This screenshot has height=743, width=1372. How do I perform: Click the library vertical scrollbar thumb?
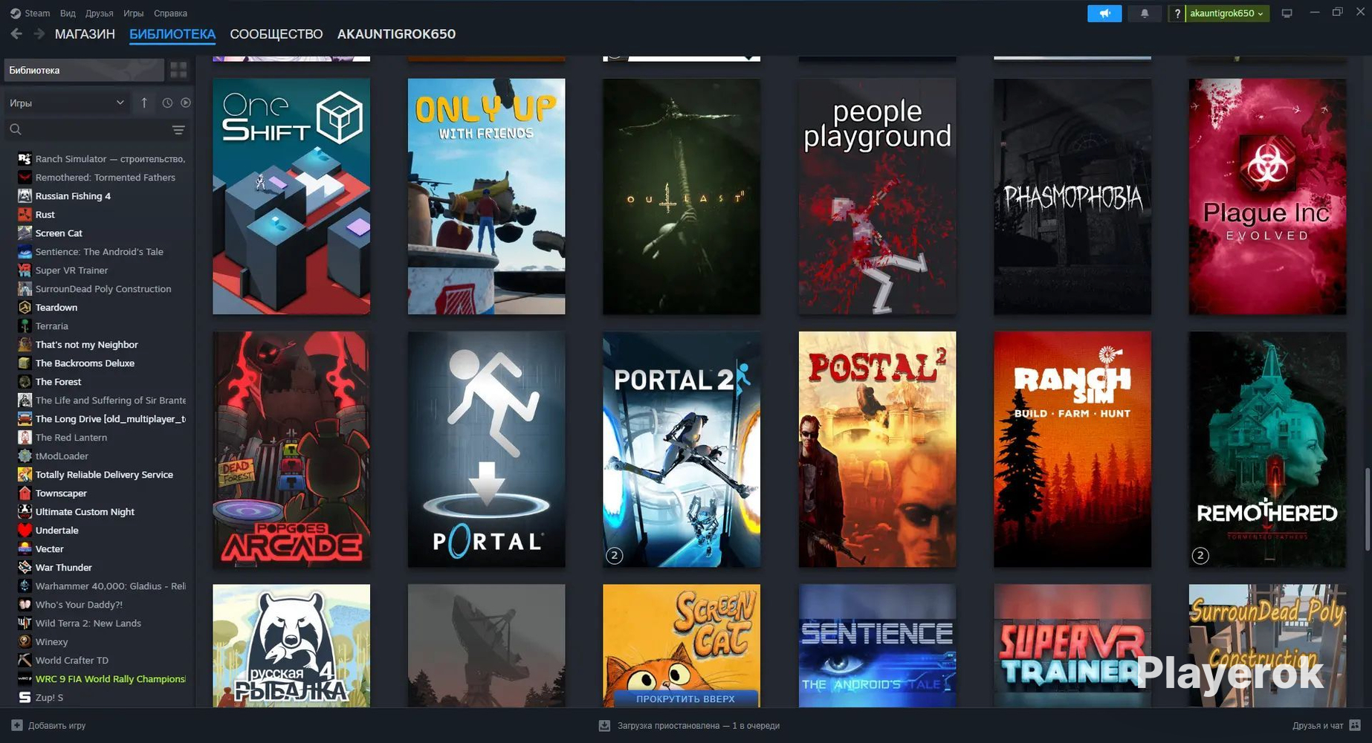[x=1367, y=509]
